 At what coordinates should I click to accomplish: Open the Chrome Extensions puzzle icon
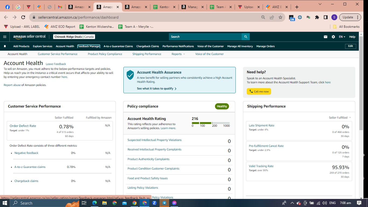coord(317,17)
